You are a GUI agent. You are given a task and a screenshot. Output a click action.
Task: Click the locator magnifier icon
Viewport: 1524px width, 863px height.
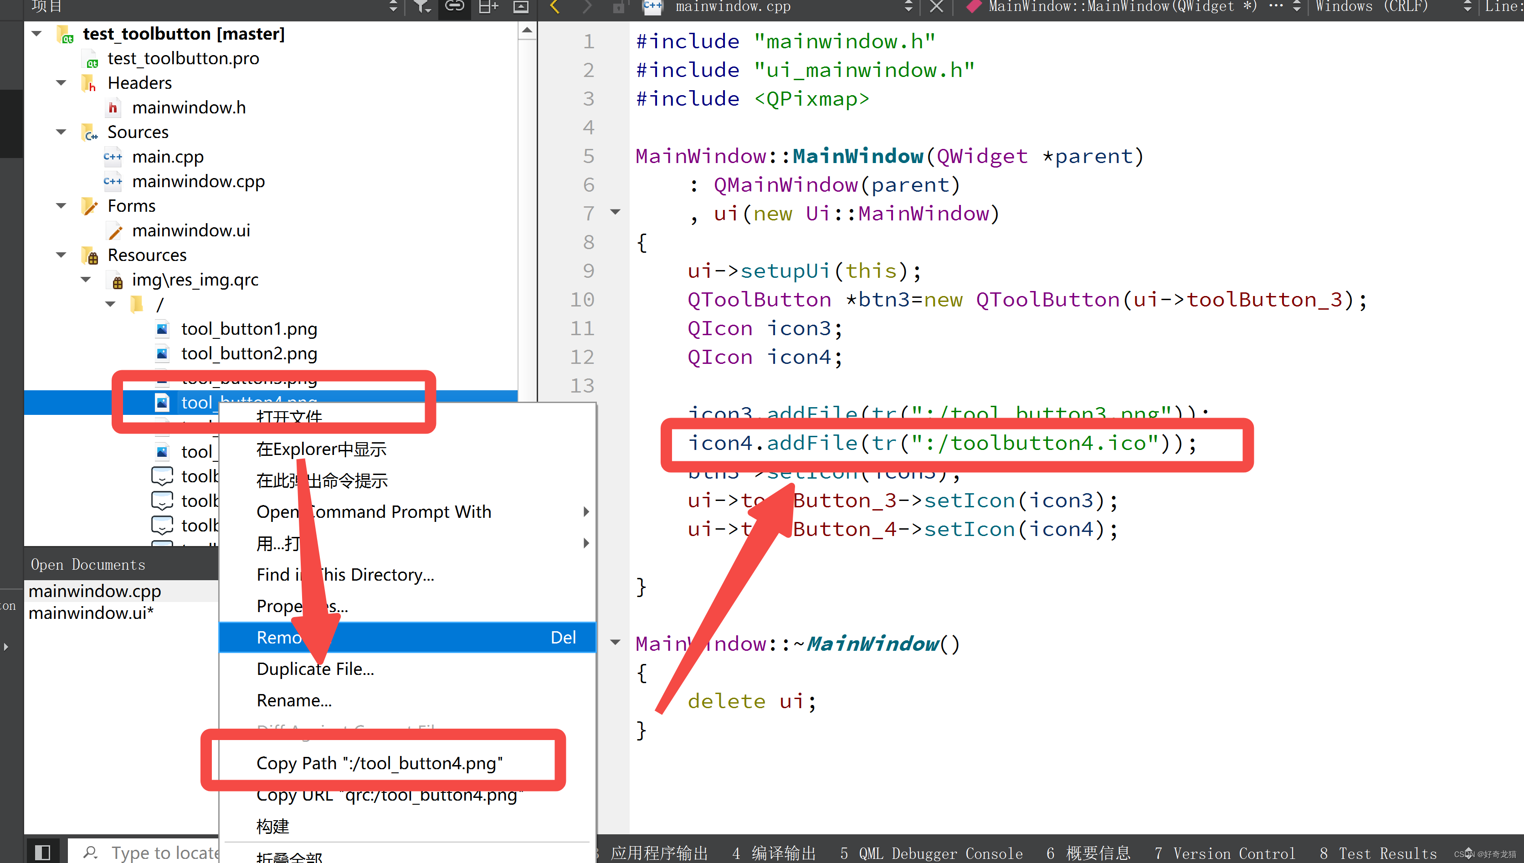coord(91,853)
